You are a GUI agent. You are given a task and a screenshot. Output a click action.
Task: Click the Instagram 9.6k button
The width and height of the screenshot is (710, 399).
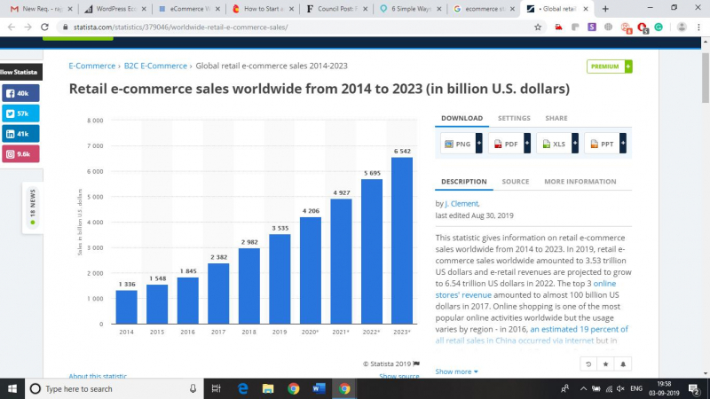tap(20, 153)
